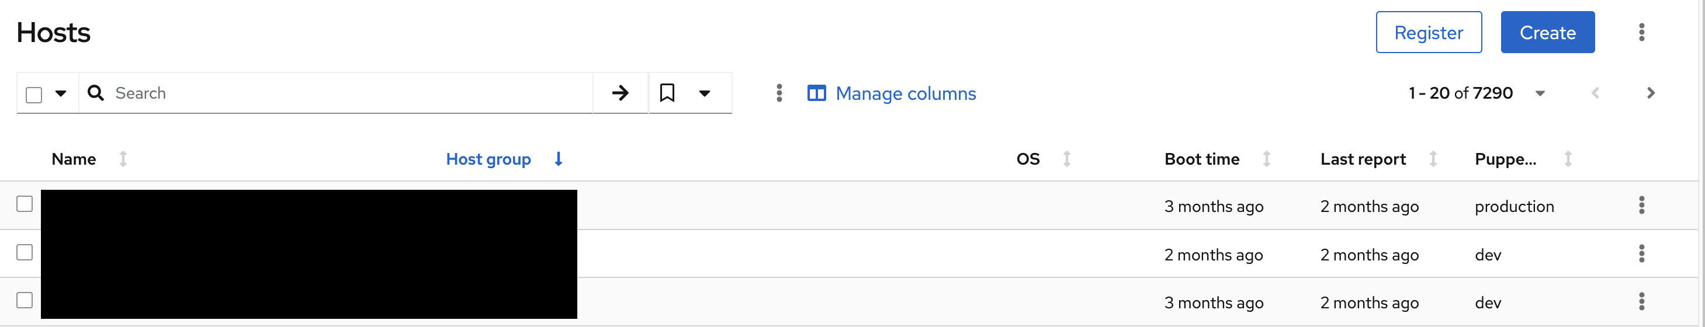This screenshot has height=327, width=1705.
Task: Submit search with the arrow button
Action: 620,93
